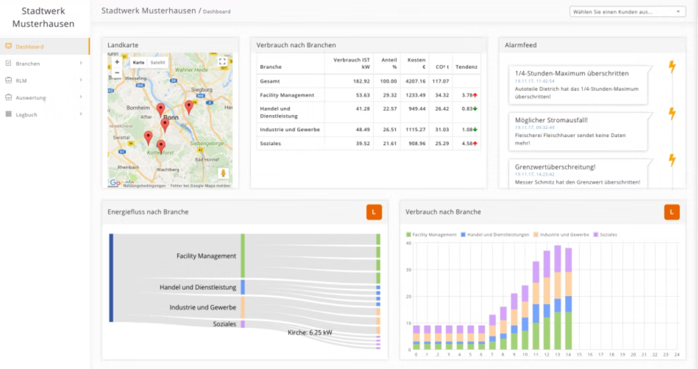Click the Nutzungsbedingungen link on the map
Image resolution: width=698 pixels, height=369 pixels.
[144, 186]
